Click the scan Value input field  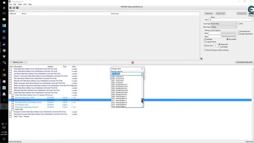pos(232,20)
